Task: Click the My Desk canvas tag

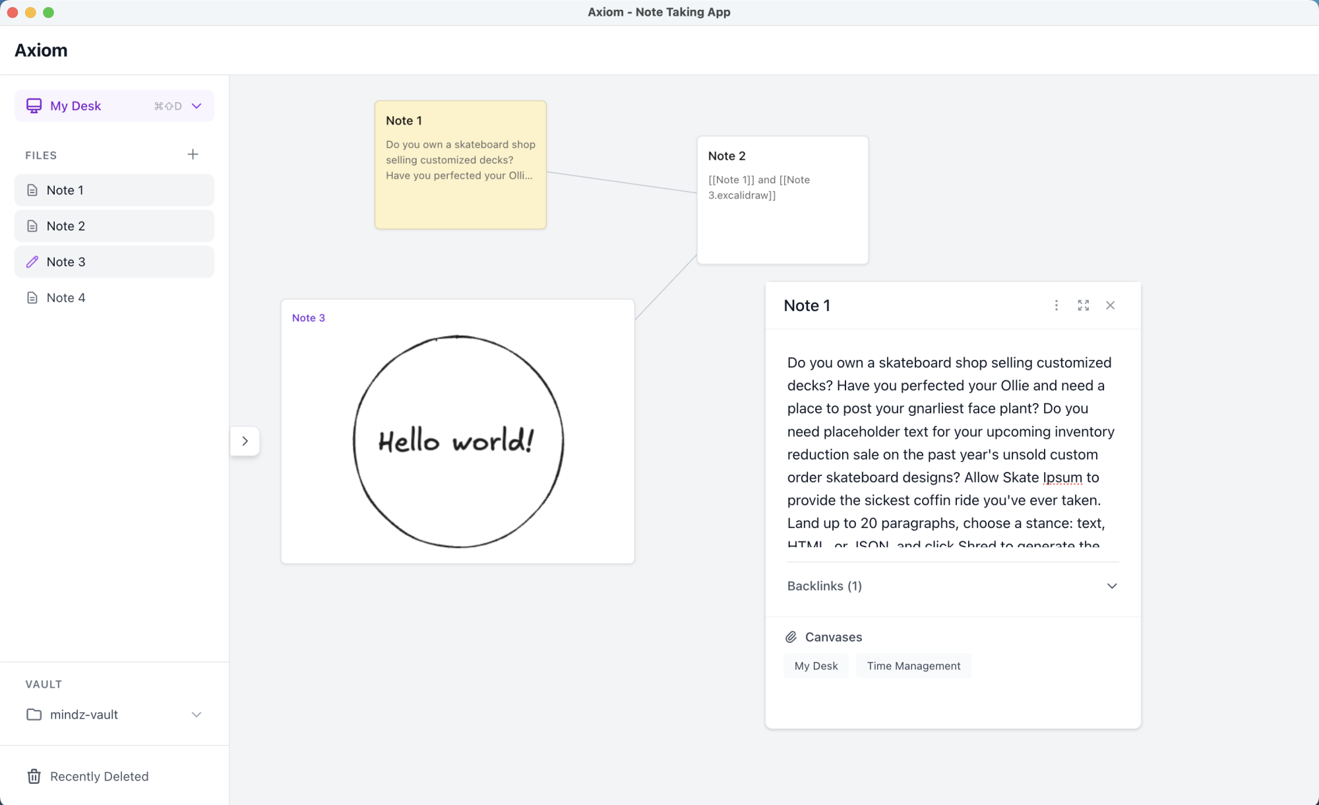Action: (816, 666)
